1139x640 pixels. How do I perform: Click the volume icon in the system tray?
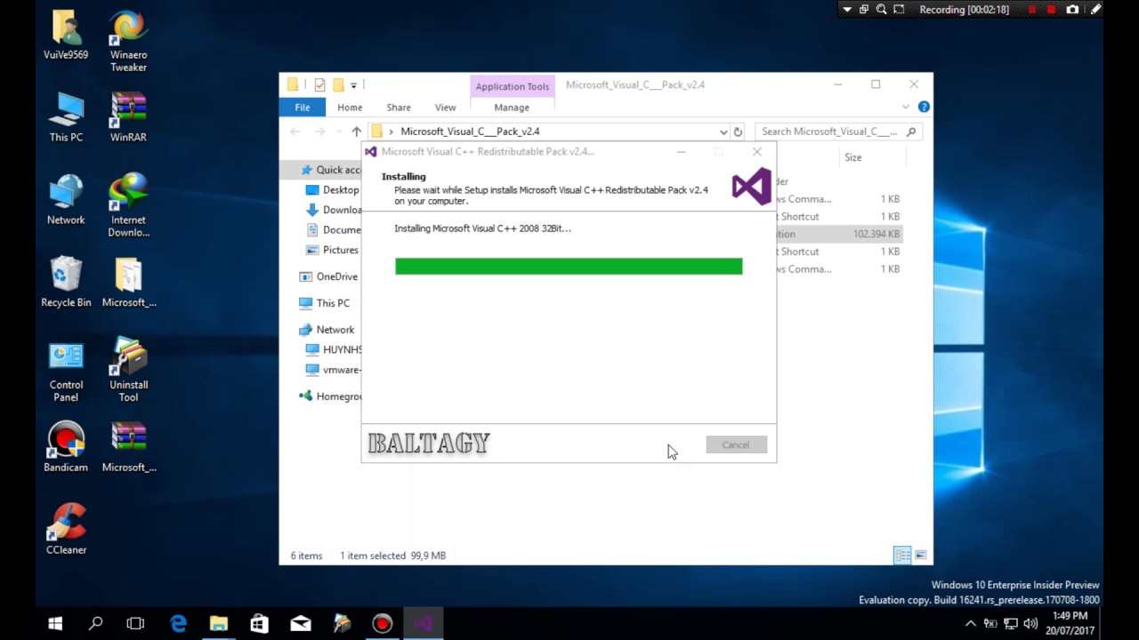click(1030, 624)
